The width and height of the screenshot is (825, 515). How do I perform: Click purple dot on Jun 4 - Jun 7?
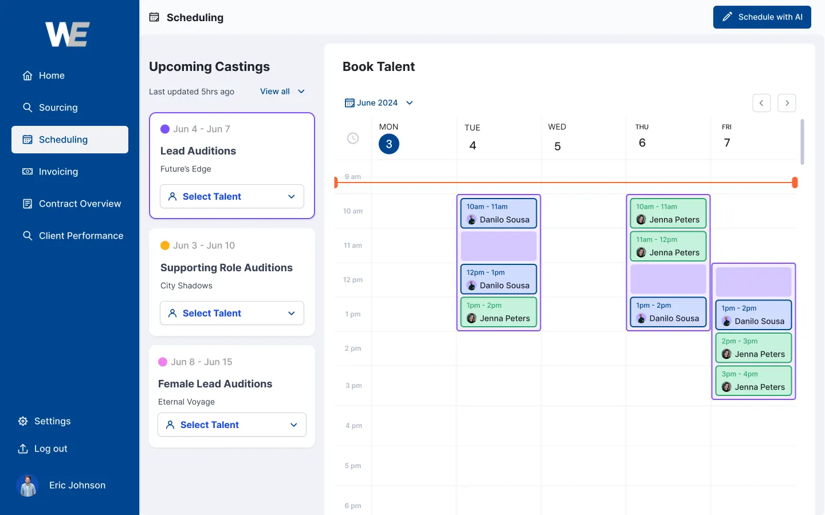(x=165, y=129)
